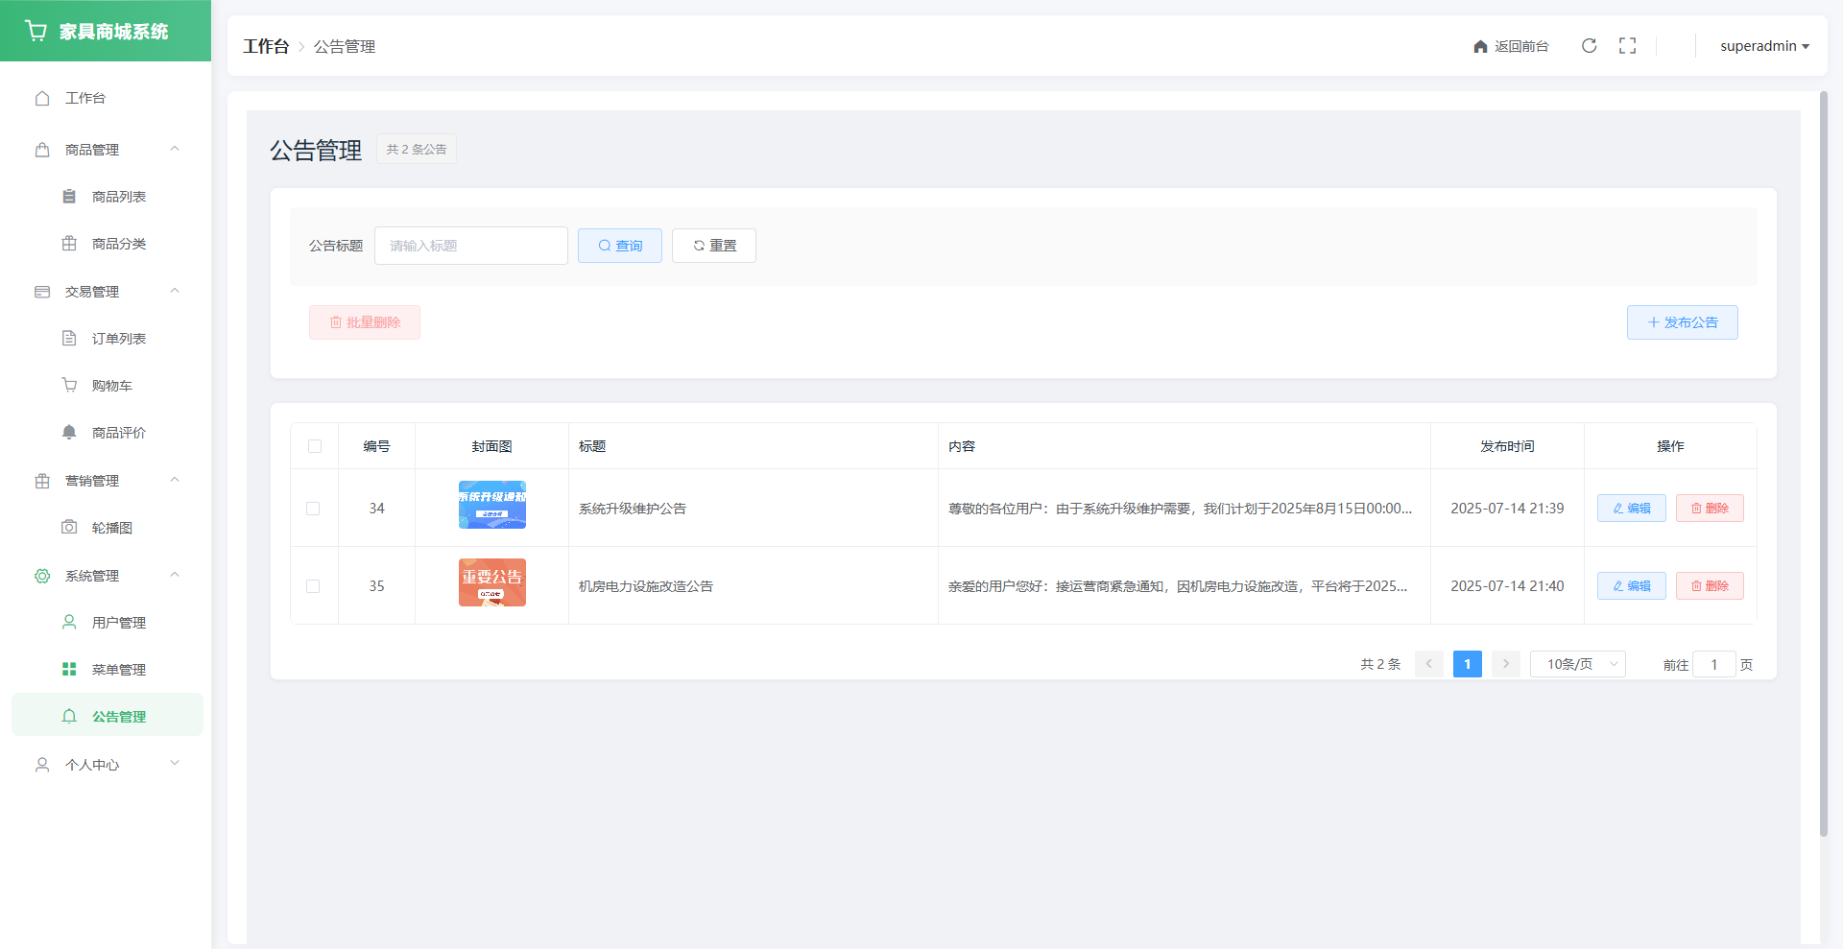Open the superadmin user dropdown
The height and width of the screenshot is (949, 1843).
[1763, 46]
